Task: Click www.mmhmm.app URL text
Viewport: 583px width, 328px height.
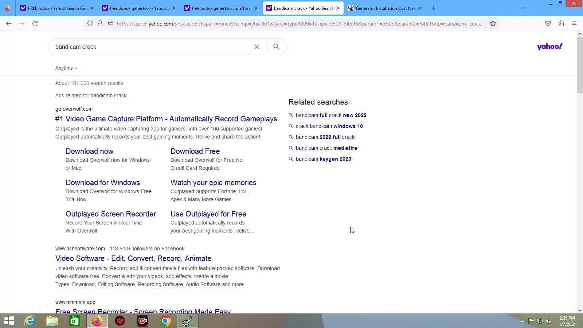Action: 75,302
